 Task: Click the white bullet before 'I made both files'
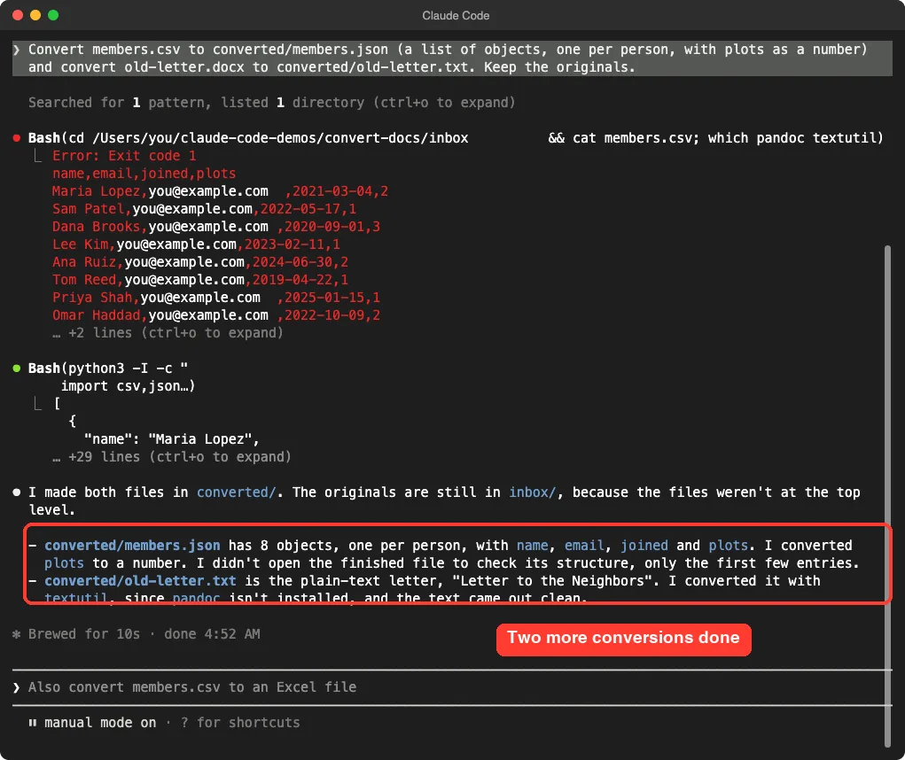[x=17, y=492]
